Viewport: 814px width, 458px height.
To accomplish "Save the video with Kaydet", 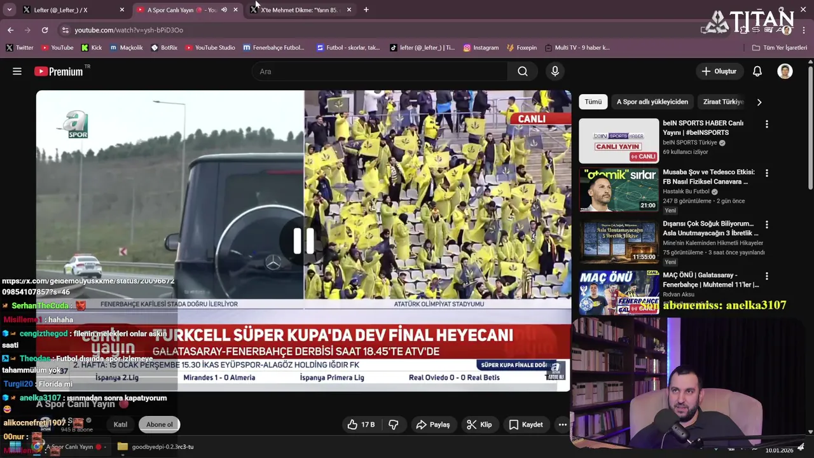I will pos(526,424).
